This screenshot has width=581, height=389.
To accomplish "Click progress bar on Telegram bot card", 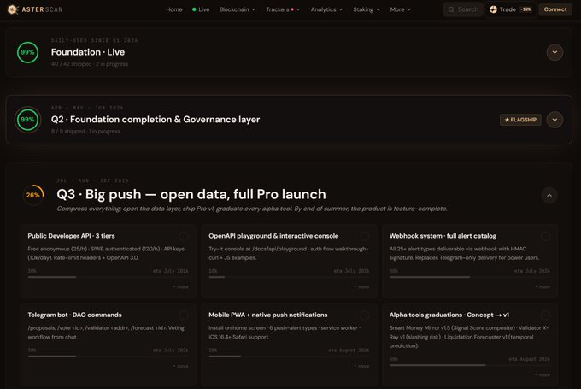I will click(109, 357).
